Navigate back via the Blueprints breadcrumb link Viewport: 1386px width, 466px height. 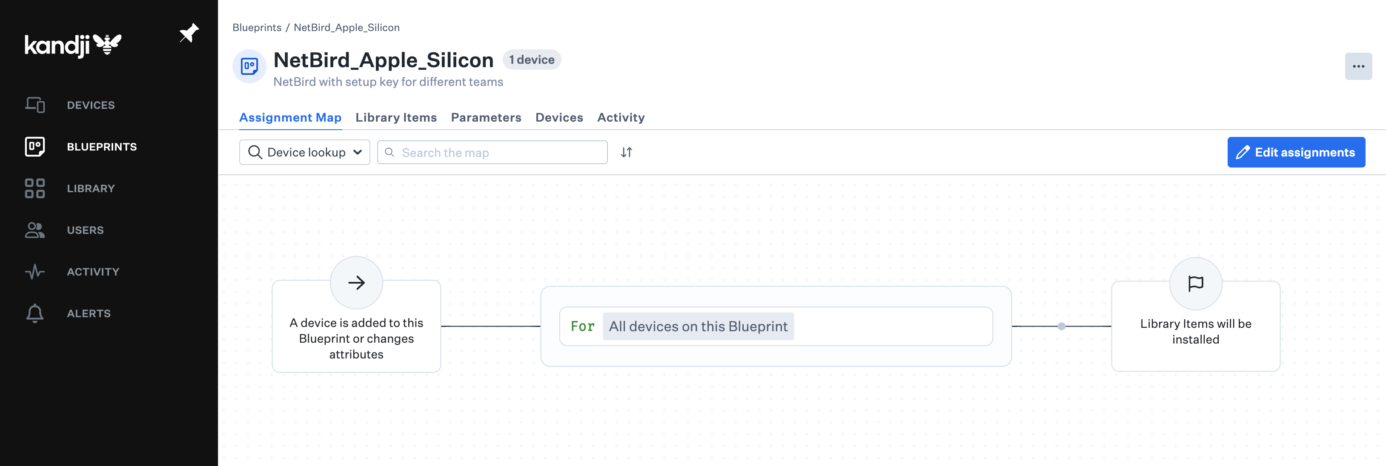(257, 27)
